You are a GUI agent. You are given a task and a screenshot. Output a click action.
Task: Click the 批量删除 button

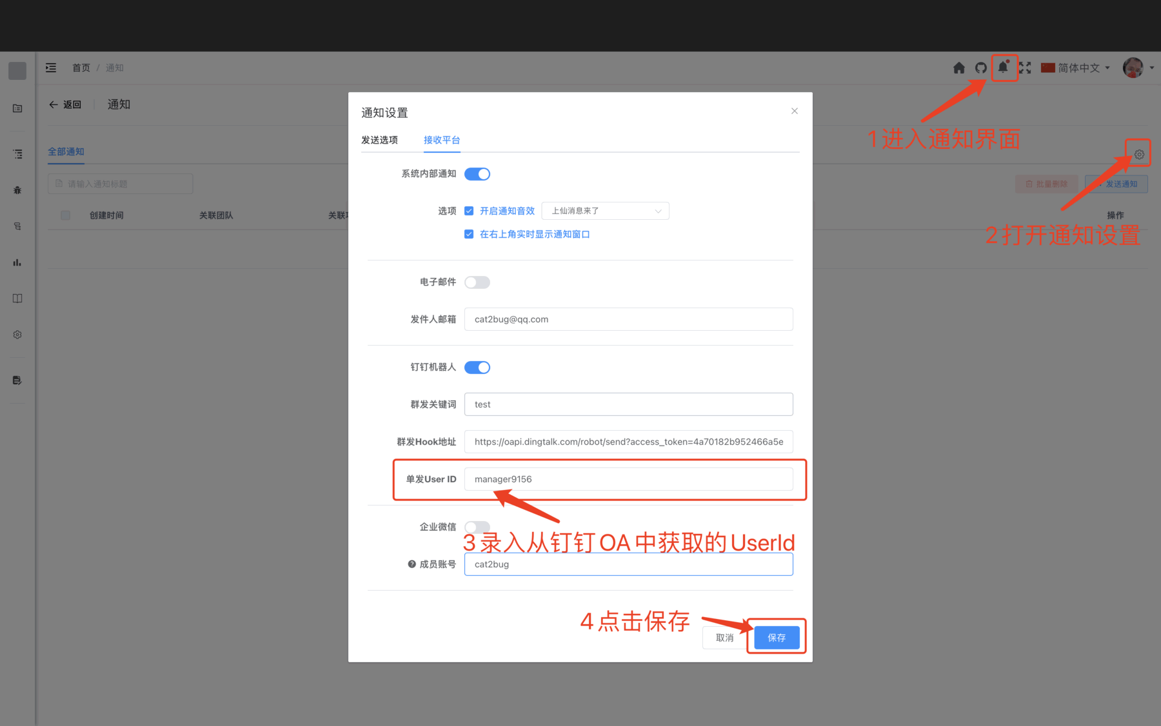[x=1046, y=184]
